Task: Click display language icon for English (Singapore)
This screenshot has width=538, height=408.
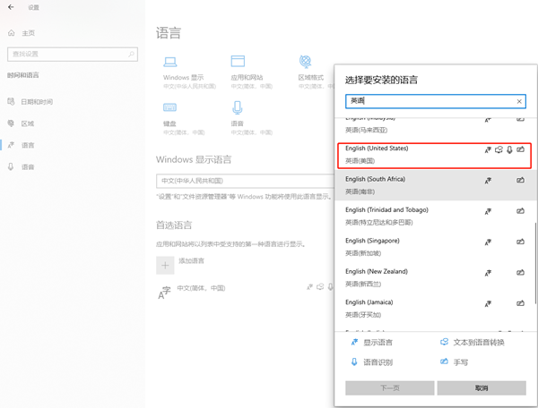Action: [x=488, y=242]
